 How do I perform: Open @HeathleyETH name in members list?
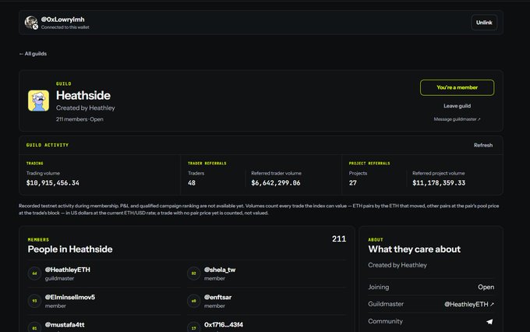(x=68, y=270)
